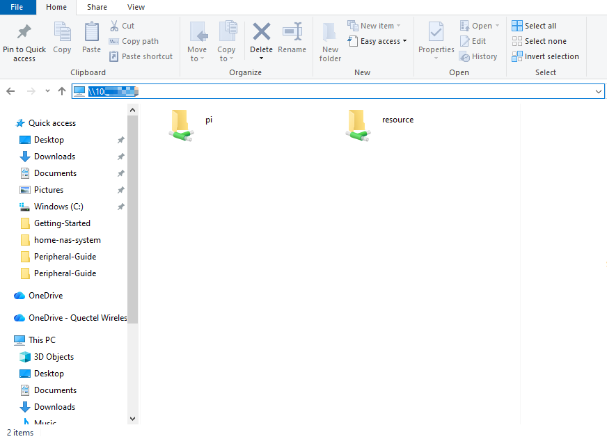Click the red Delete X icon
Viewport: 607px width, 439px height.
pyautogui.click(x=261, y=32)
